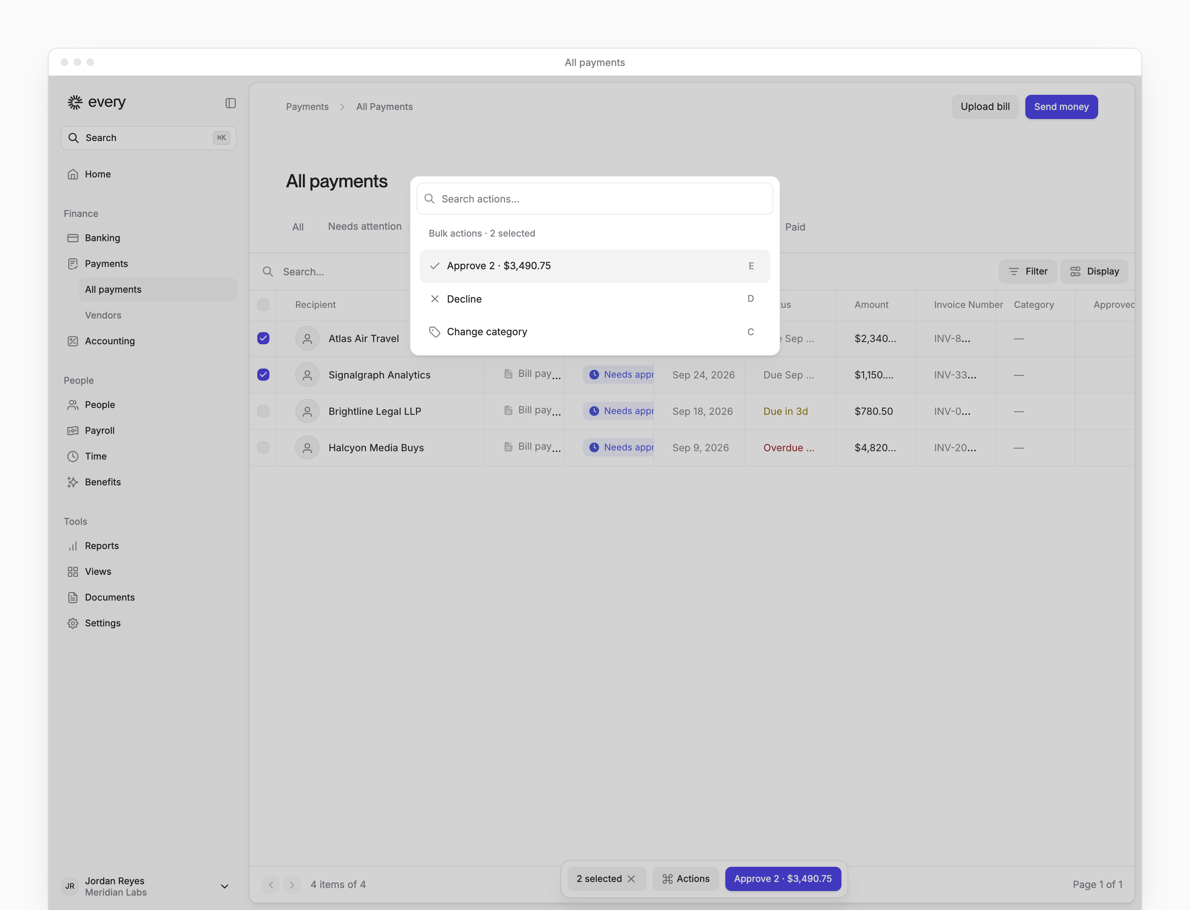
Task: Switch to the Paid tab
Action: click(x=795, y=227)
